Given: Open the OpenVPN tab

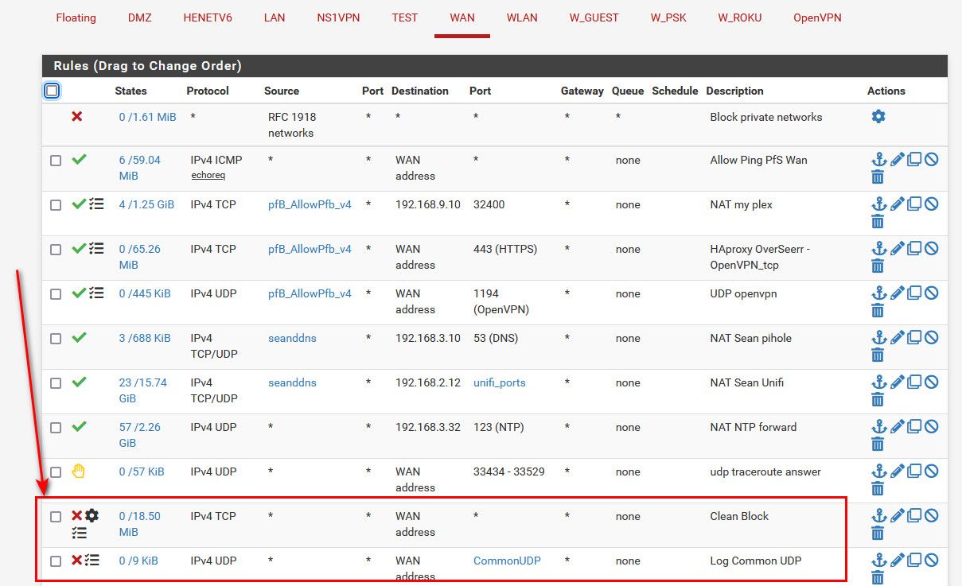Looking at the screenshot, I should 817,17.
